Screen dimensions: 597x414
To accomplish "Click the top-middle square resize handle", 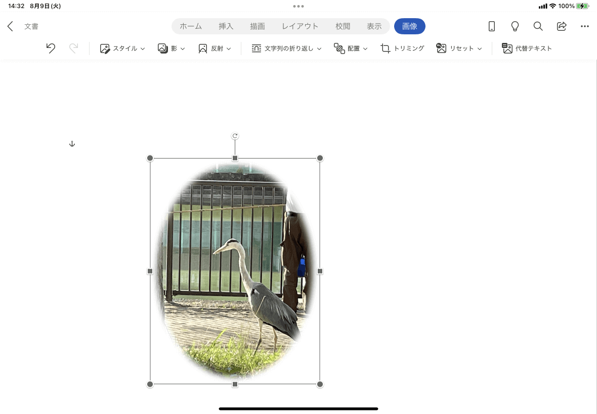I will (235, 158).
